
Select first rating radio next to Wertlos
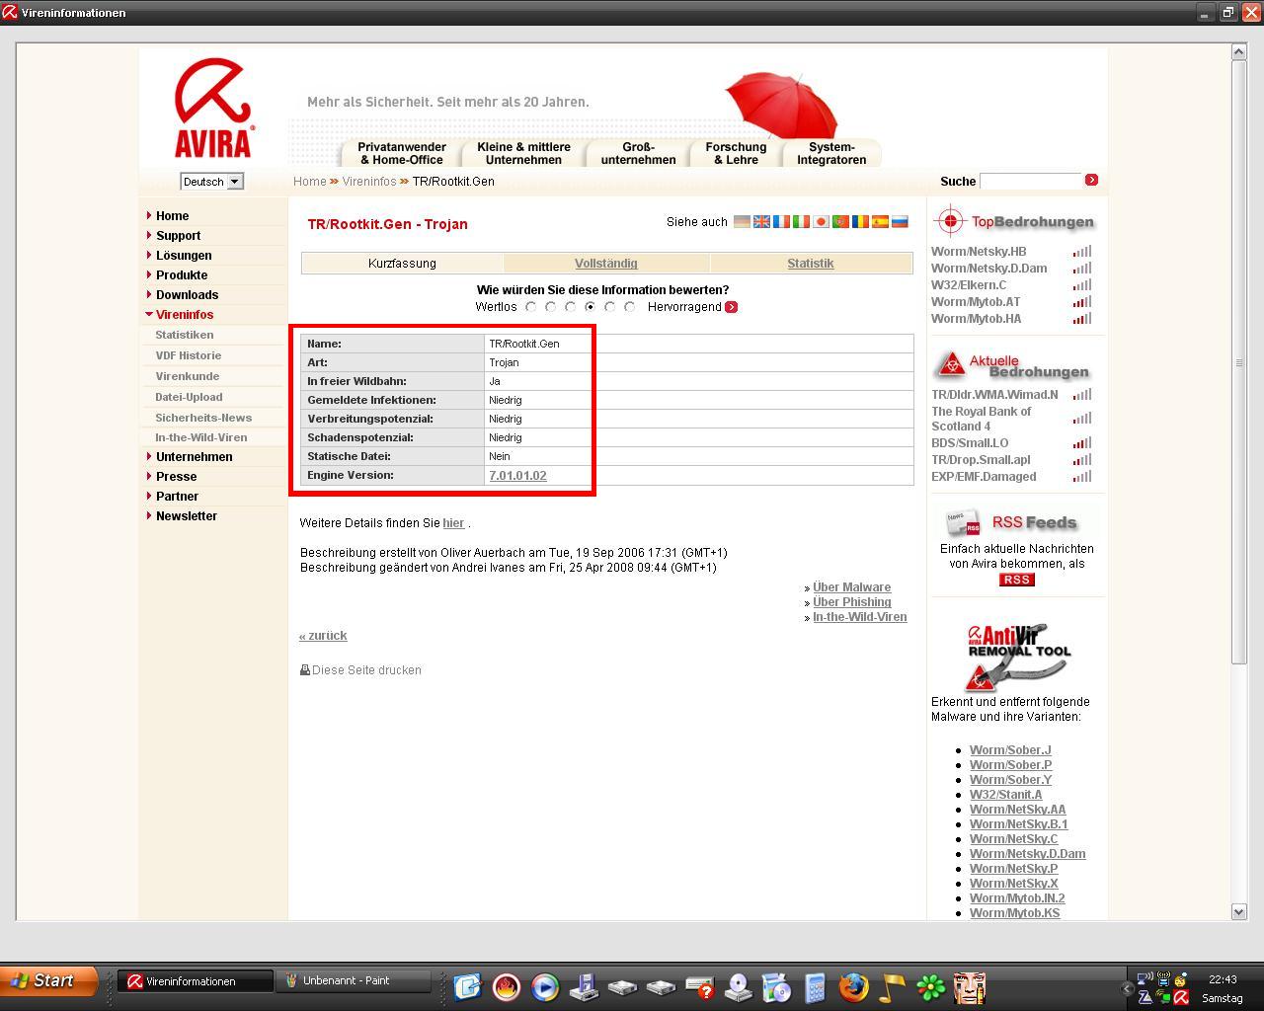click(x=531, y=307)
